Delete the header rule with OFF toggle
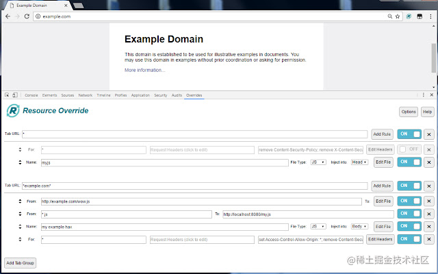 [429, 149]
